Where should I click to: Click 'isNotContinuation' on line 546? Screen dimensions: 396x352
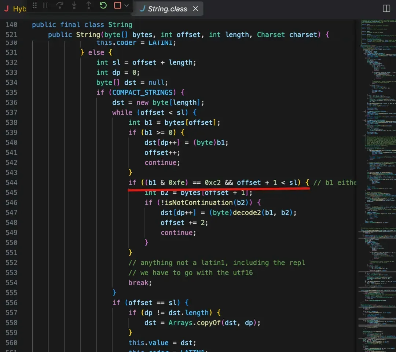pos(198,203)
